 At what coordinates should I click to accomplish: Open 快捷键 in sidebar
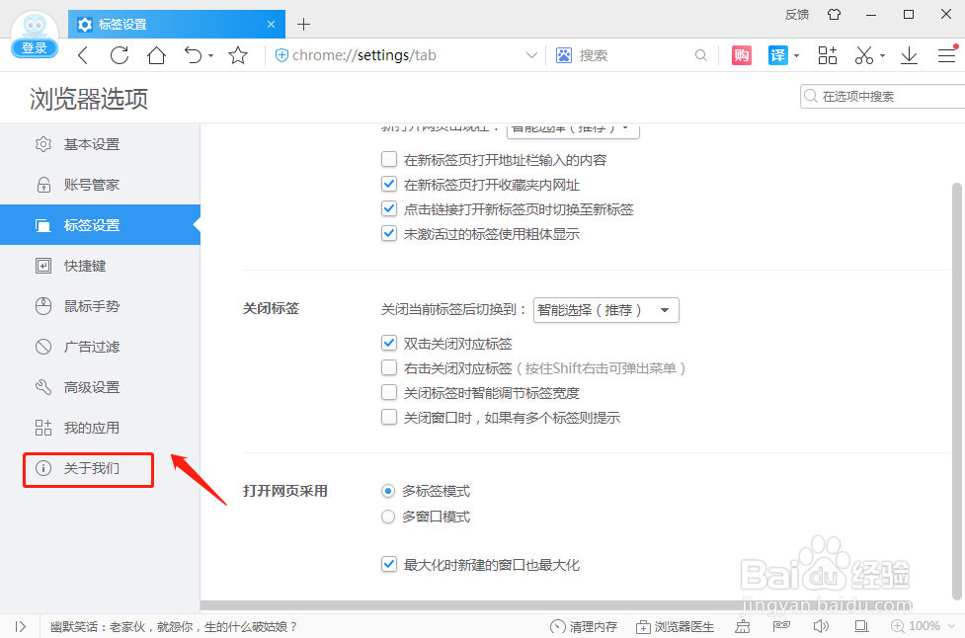(101, 266)
